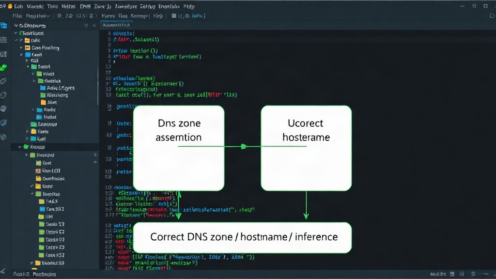Click the first status bar item at bottom left
The height and width of the screenshot is (279, 496).
coord(21,274)
